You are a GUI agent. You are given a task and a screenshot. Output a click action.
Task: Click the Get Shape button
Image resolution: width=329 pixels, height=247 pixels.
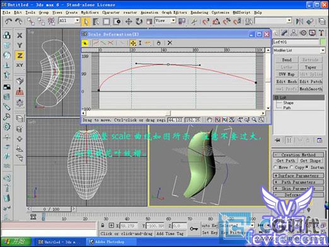click(x=311, y=161)
